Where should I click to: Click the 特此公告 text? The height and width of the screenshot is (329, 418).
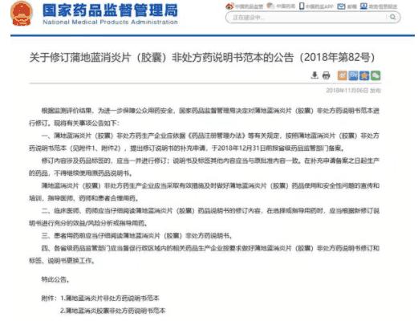point(55,279)
